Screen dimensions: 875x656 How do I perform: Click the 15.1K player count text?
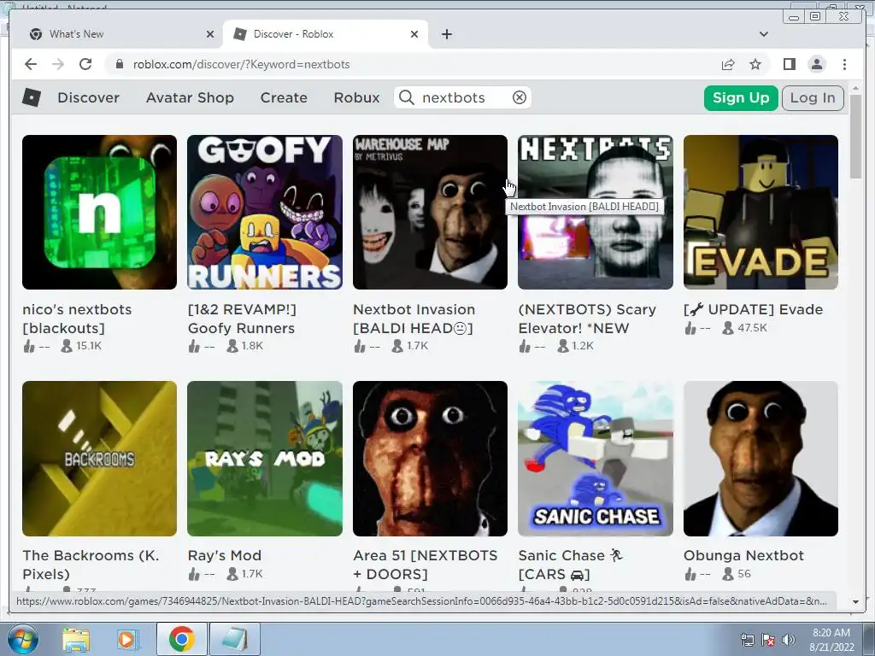point(89,346)
